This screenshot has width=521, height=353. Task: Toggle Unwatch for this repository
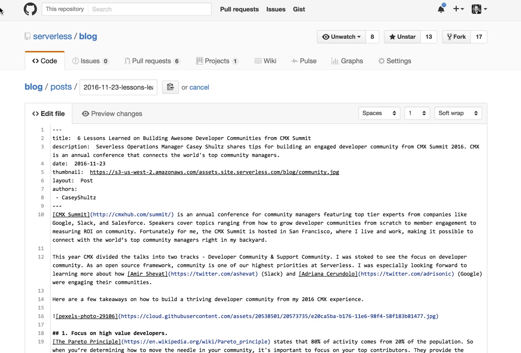click(341, 37)
